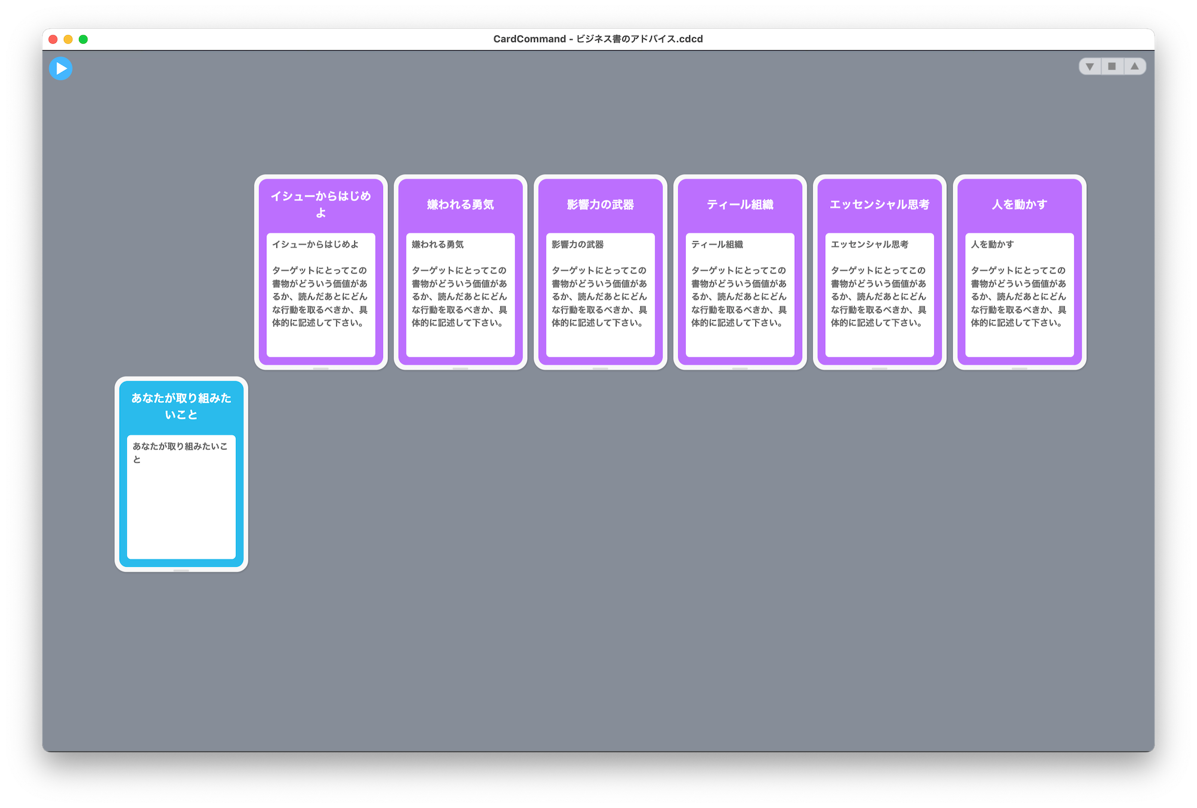Click the 嫌われる勇気 card title

coord(460,205)
